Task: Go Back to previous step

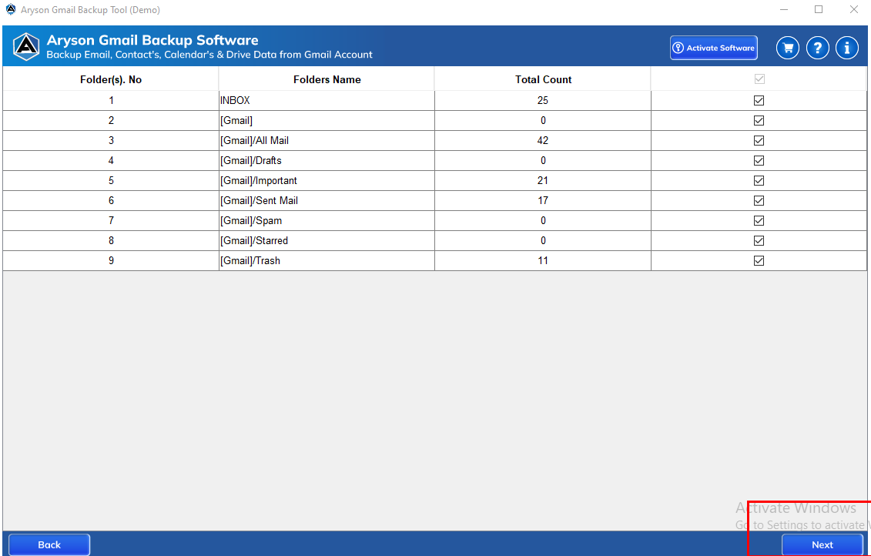Action: click(x=49, y=545)
